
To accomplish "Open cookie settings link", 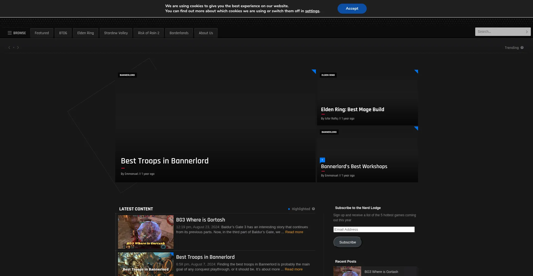I will coord(312,11).
